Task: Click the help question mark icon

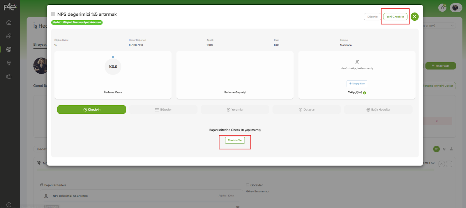Action: click(x=9, y=205)
